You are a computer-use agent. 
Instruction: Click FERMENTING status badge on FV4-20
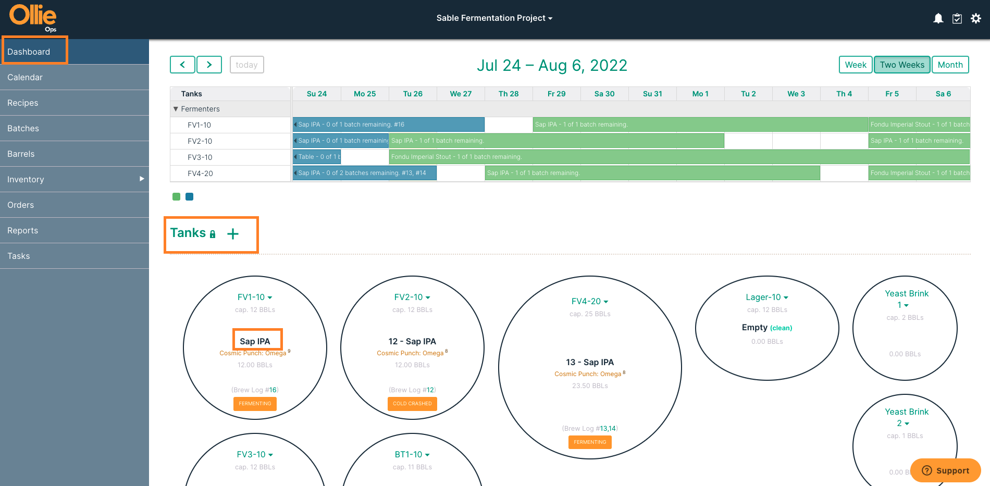coord(590,442)
